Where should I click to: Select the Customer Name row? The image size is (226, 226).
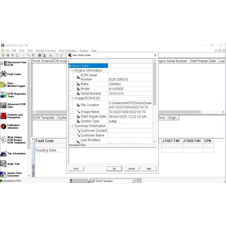coord(110,135)
